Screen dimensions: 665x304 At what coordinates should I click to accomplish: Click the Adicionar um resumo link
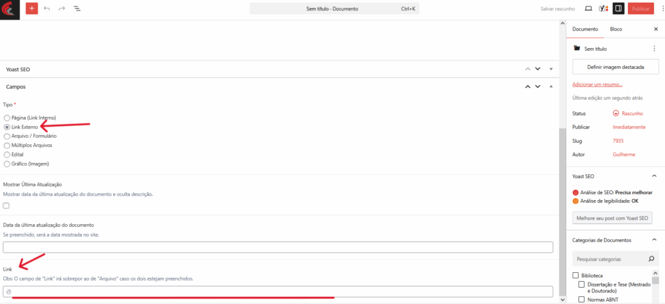click(x=597, y=84)
